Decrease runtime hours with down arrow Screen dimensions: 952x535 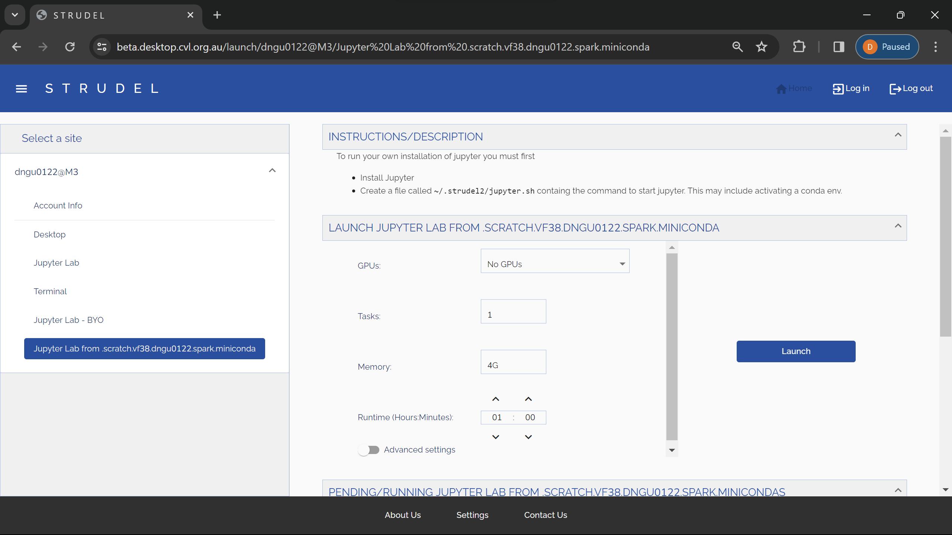pos(496,437)
